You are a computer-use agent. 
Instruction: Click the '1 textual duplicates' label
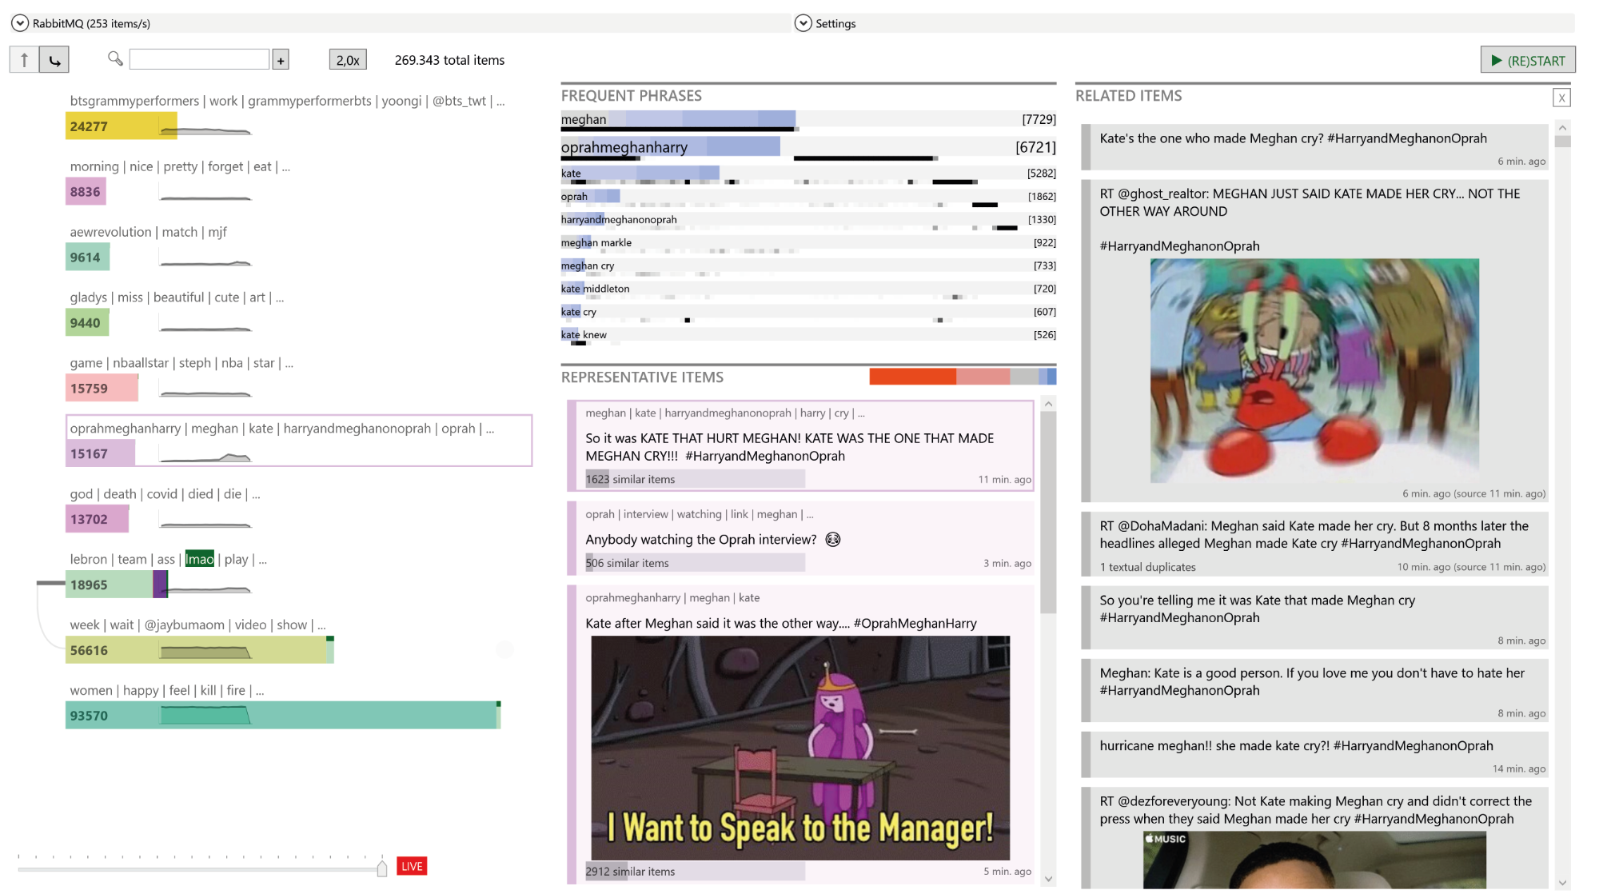pos(1147,567)
